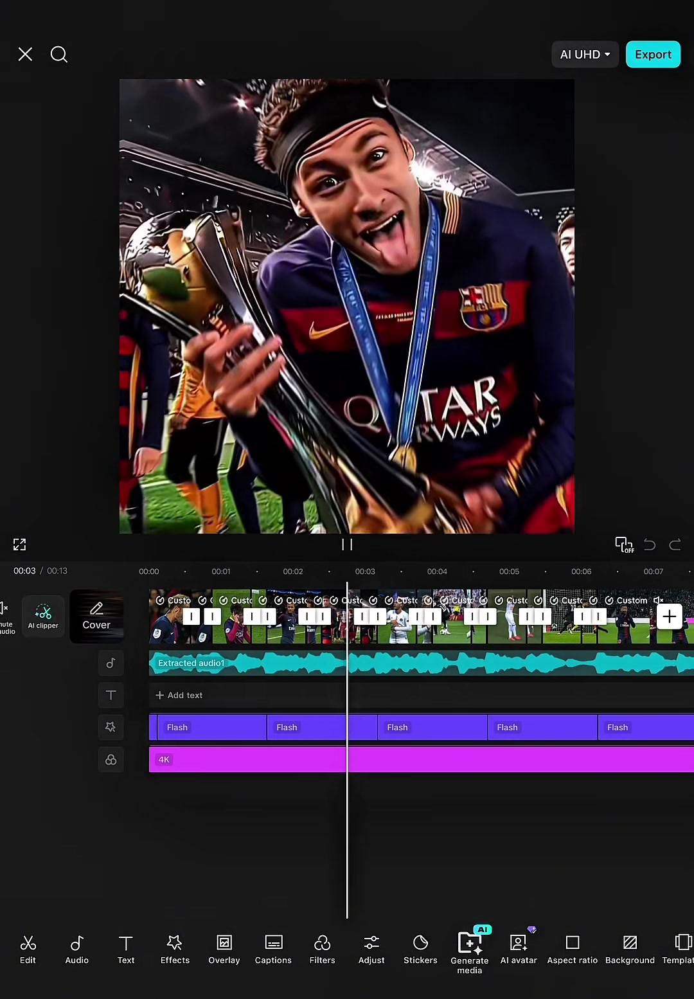Viewport: 694px width, 999px height.
Task: Expand preview to fullscreen
Action: click(x=20, y=544)
